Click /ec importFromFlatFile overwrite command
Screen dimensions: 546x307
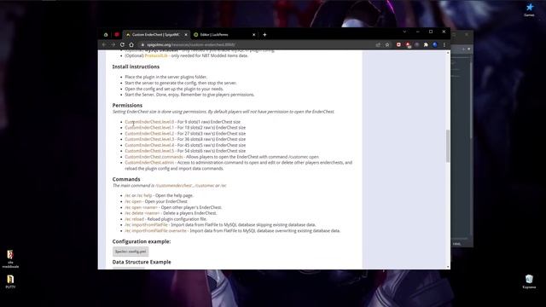pyautogui.click(x=155, y=231)
